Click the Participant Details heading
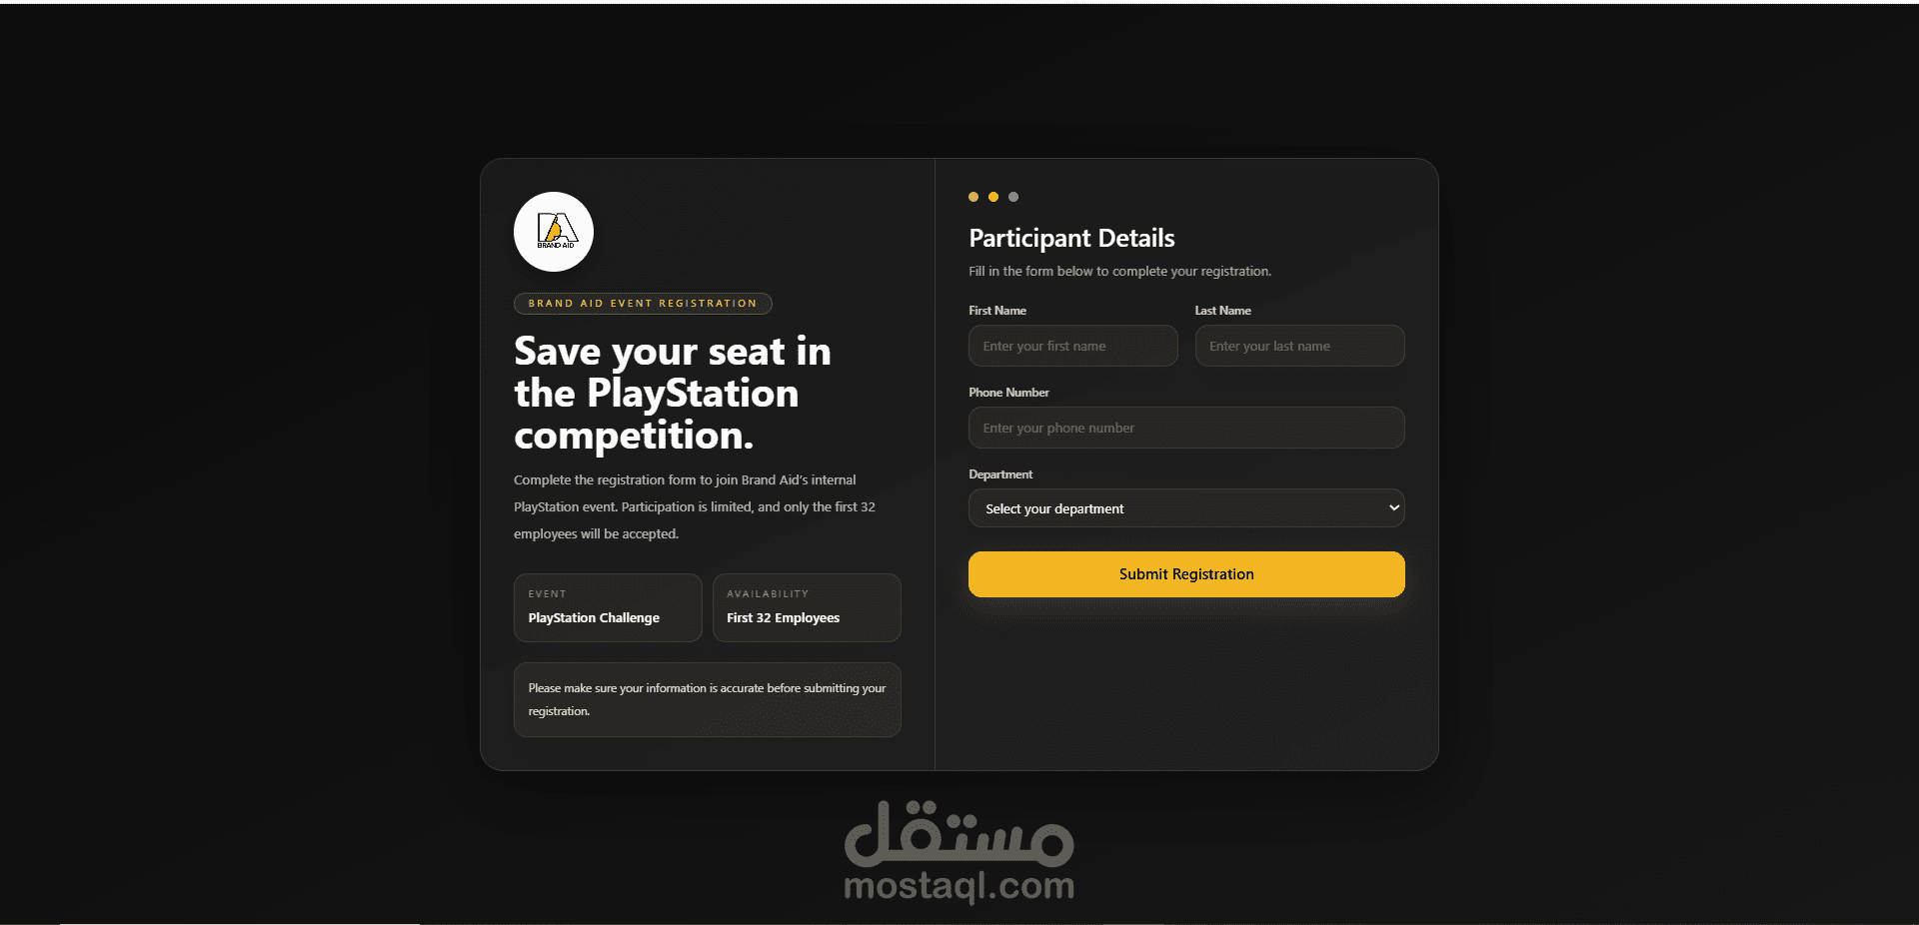The width and height of the screenshot is (1919, 925). (x=1071, y=239)
